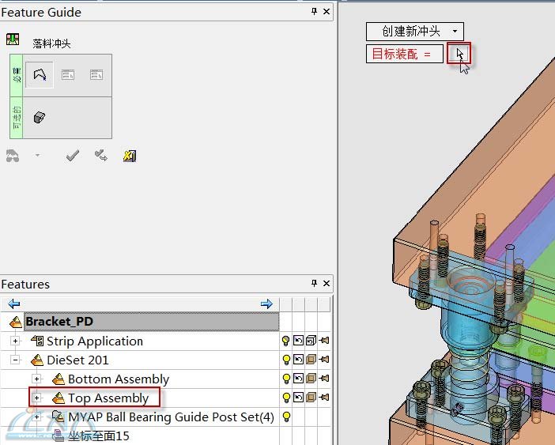Viewport: 555px width, 445px height.
Task: Open the small arrow beside preview icon
Action: pyautogui.click(x=37, y=155)
